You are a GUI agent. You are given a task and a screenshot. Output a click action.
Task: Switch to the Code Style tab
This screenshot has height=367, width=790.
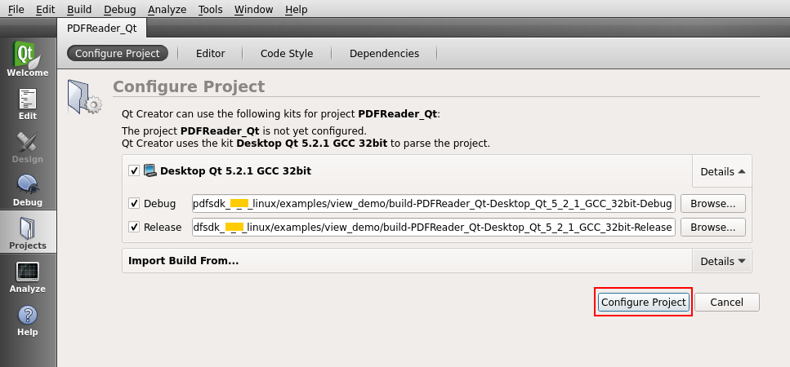(286, 54)
